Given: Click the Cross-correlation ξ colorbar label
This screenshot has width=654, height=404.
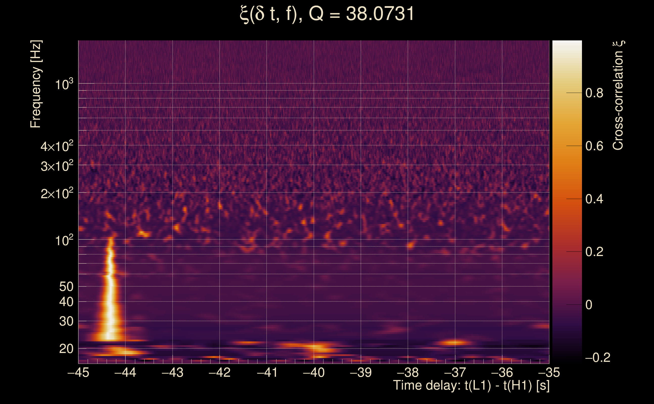Looking at the screenshot, I should pyautogui.click(x=618, y=95).
